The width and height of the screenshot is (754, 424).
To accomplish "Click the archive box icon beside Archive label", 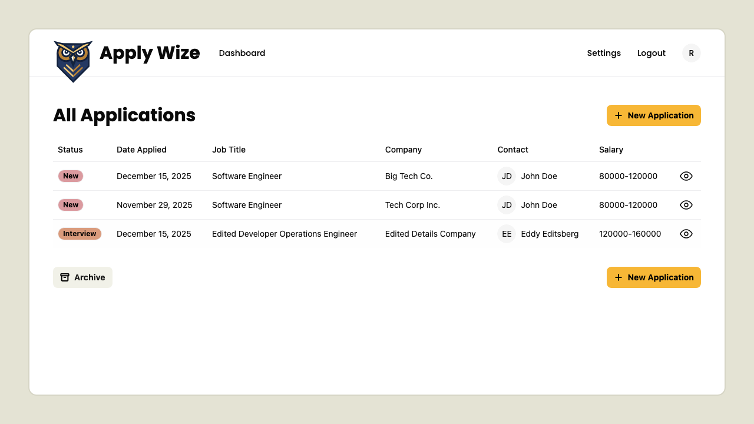I will coord(64,277).
